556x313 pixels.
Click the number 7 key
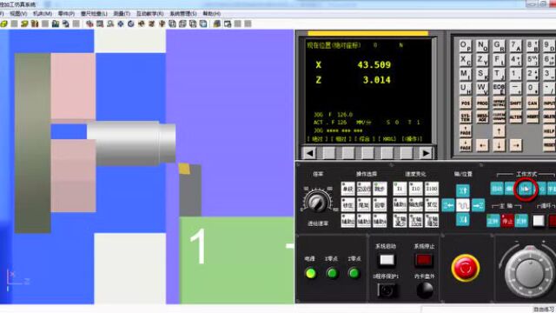click(x=515, y=45)
